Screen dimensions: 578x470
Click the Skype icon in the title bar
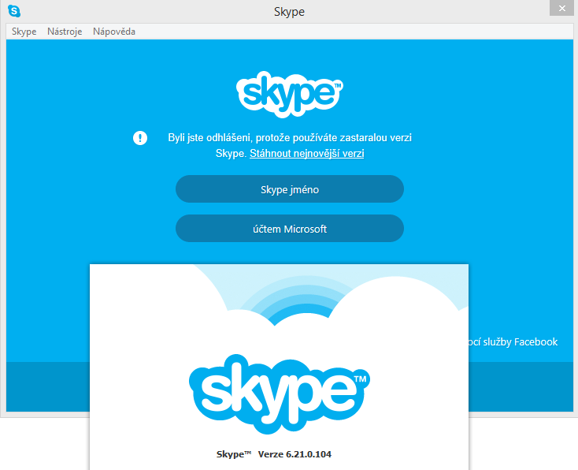pyautogui.click(x=14, y=11)
